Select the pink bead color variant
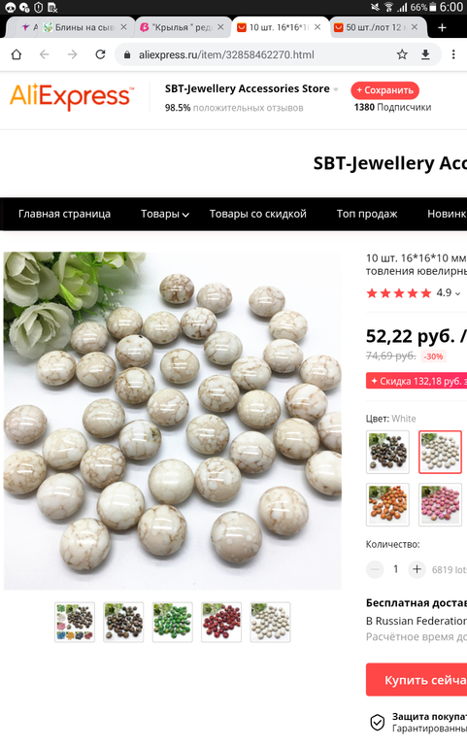The image size is (467, 748). pyautogui.click(x=440, y=504)
